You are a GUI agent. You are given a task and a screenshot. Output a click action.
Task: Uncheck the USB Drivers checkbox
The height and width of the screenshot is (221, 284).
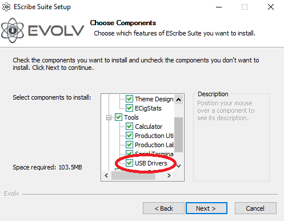coord(129,163)
